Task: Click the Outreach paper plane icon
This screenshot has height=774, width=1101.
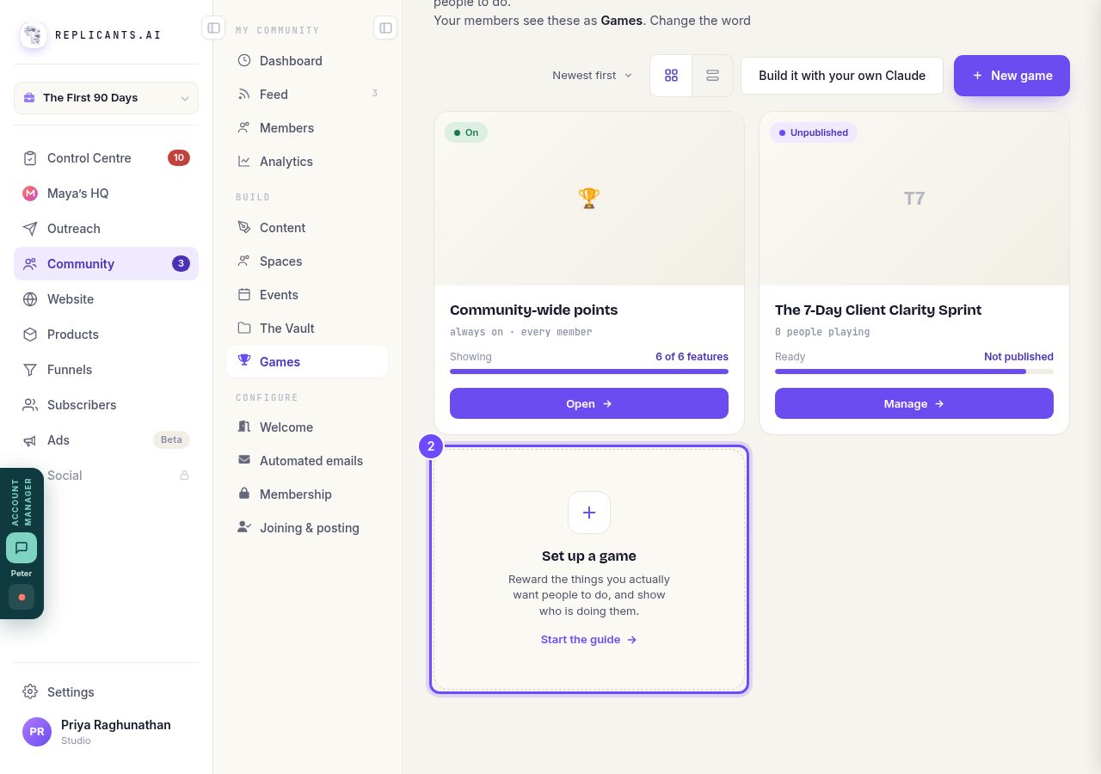Action: 30,229
